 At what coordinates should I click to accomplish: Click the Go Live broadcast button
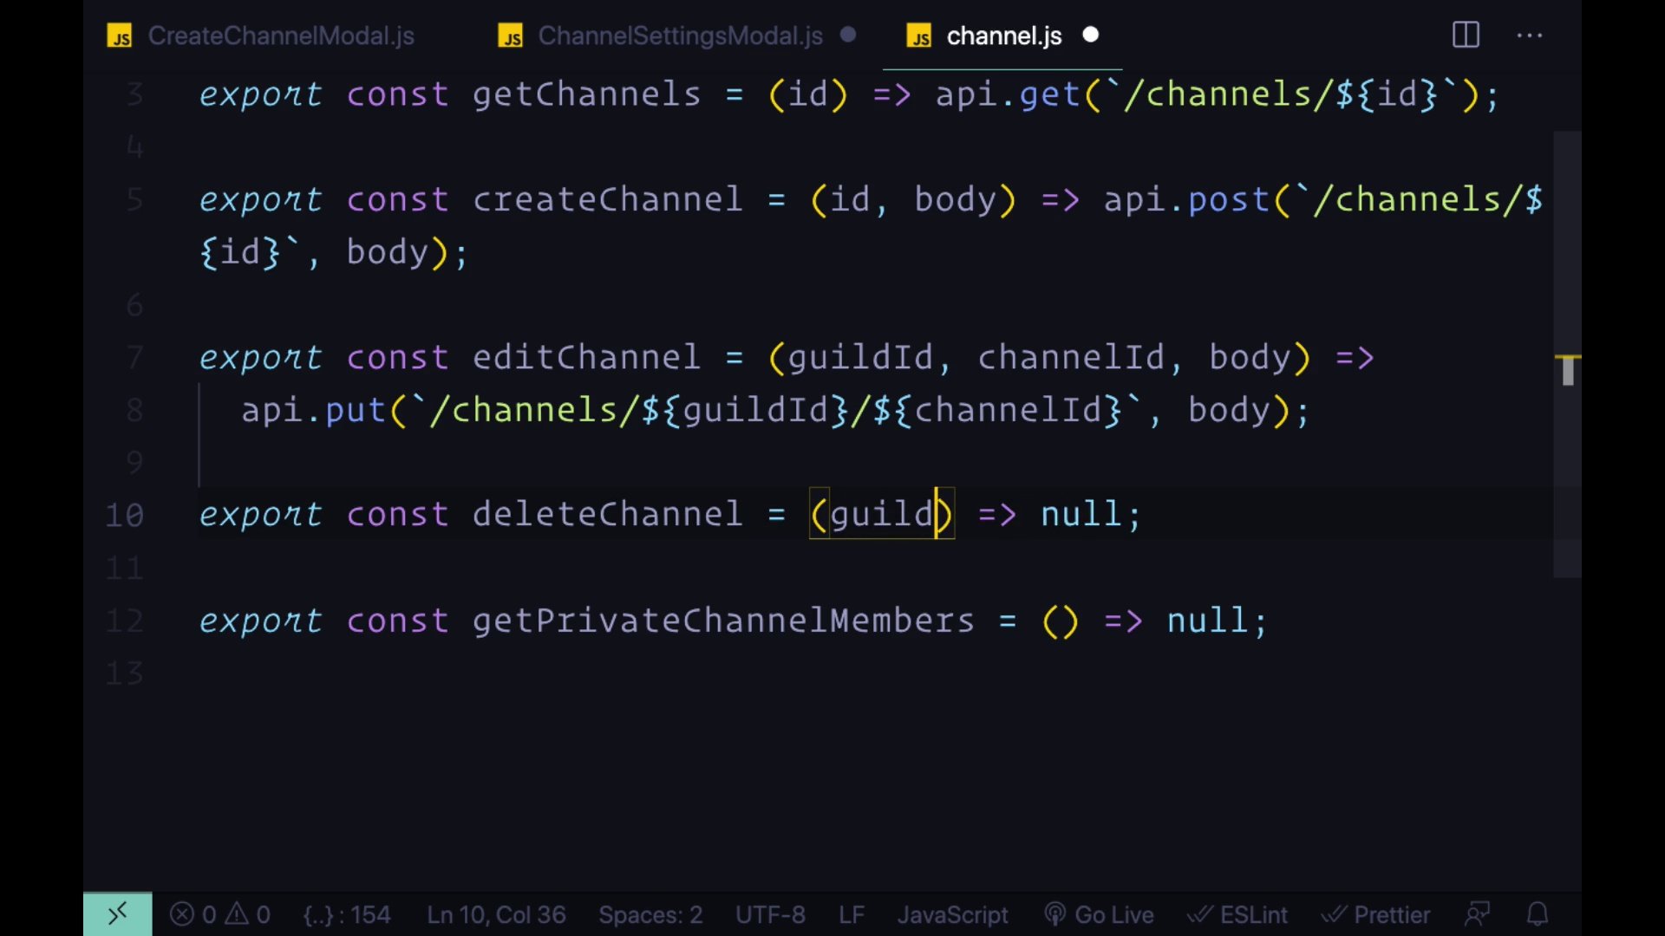[x=1100, y=914]
